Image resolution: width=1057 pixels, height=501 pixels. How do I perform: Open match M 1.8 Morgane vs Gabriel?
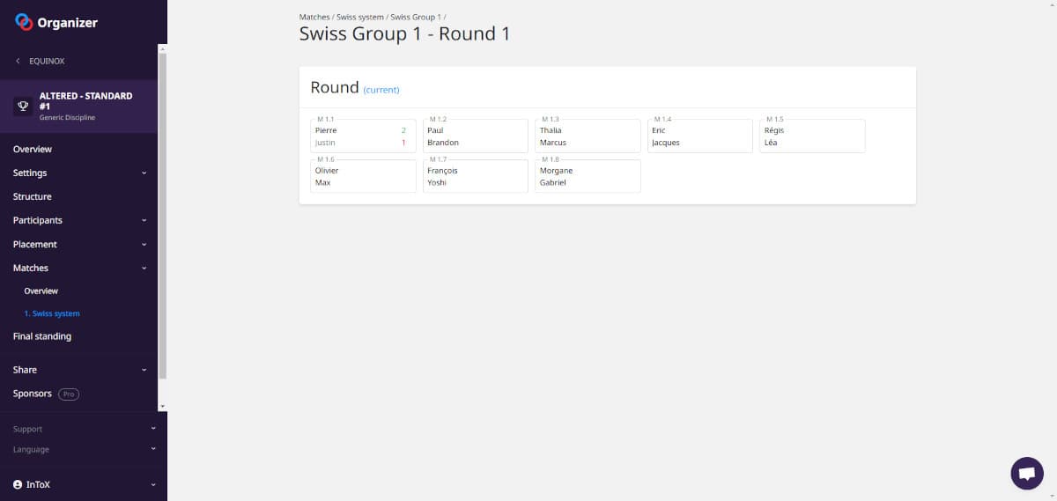(588, 176)
